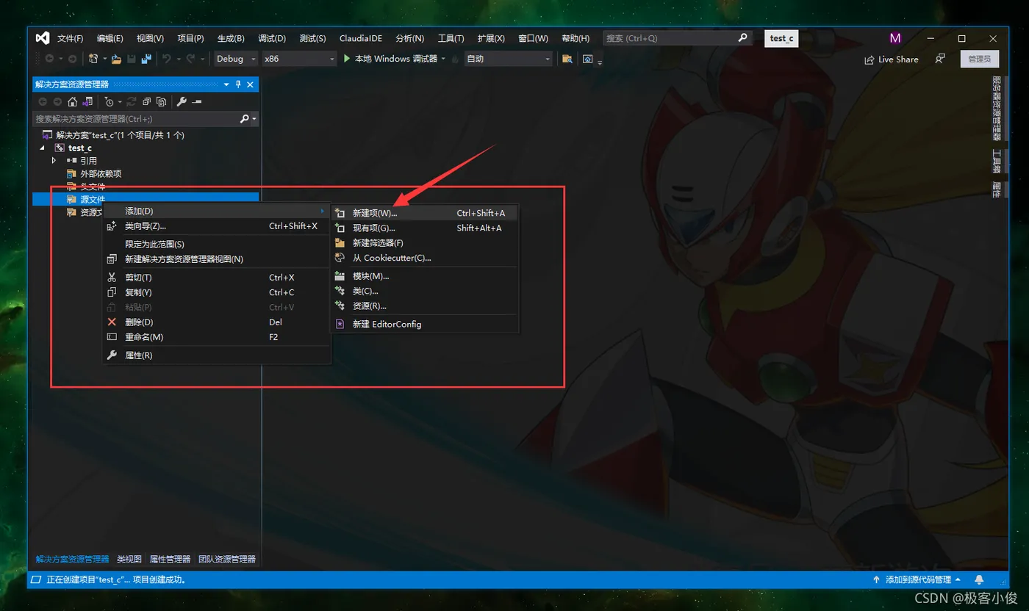Image resolution: width=1029 pixels, height=611 pixels.
Task: Click the Live Share button
Action: (892, 59)
